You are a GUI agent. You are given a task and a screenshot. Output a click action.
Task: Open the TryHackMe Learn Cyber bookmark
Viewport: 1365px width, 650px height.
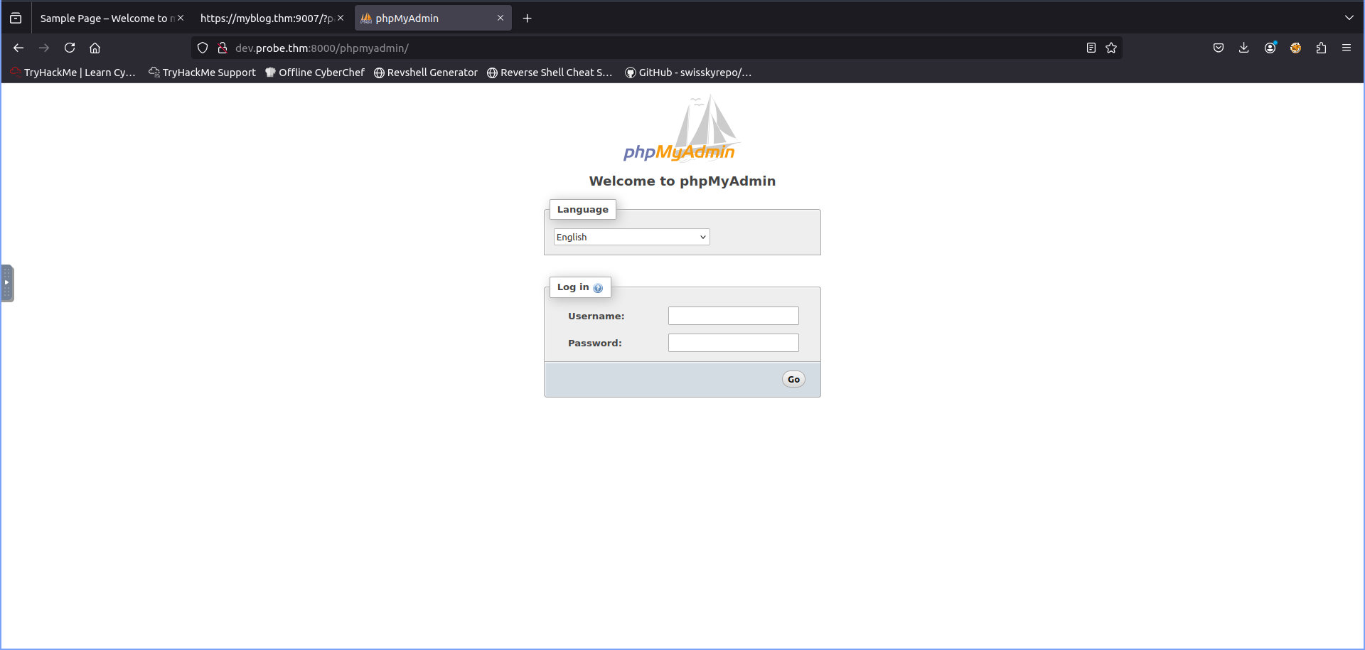coord(73,72)
